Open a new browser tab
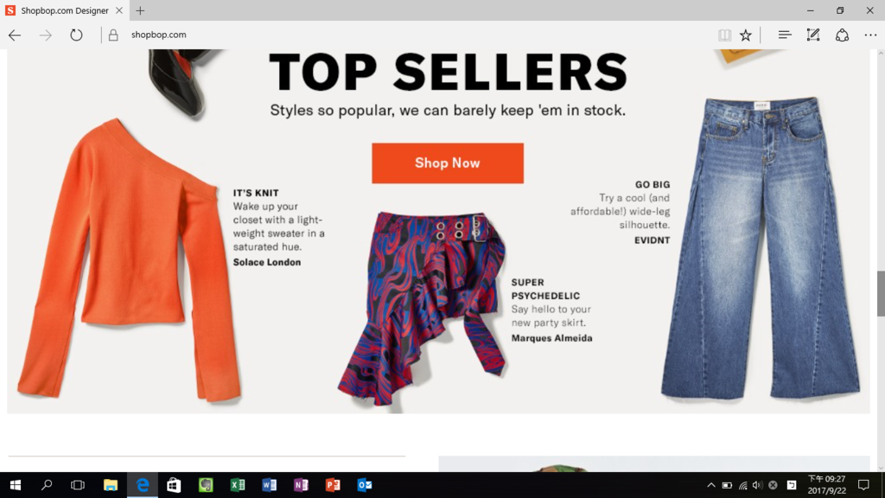 (x=140, y=10)
